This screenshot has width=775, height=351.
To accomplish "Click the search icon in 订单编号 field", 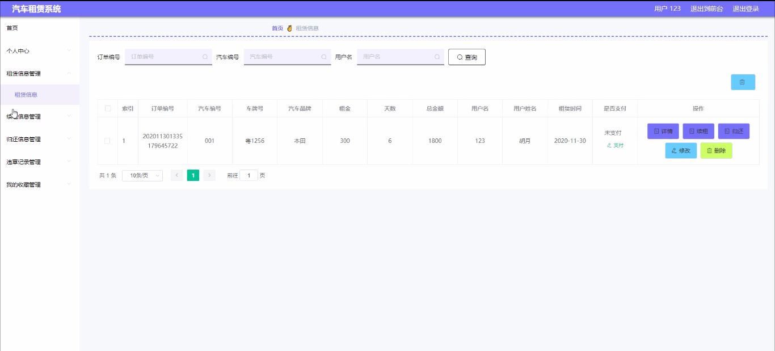I will [205, 57].
